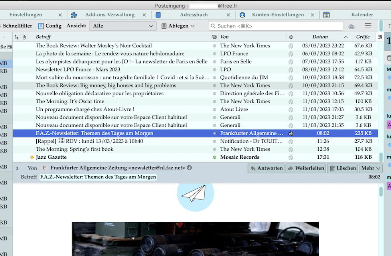Screen dimensions: 391x256
Task: Toggle read dot for Newsletter LPO France - Mars 2023
Action: coord(215,69)
